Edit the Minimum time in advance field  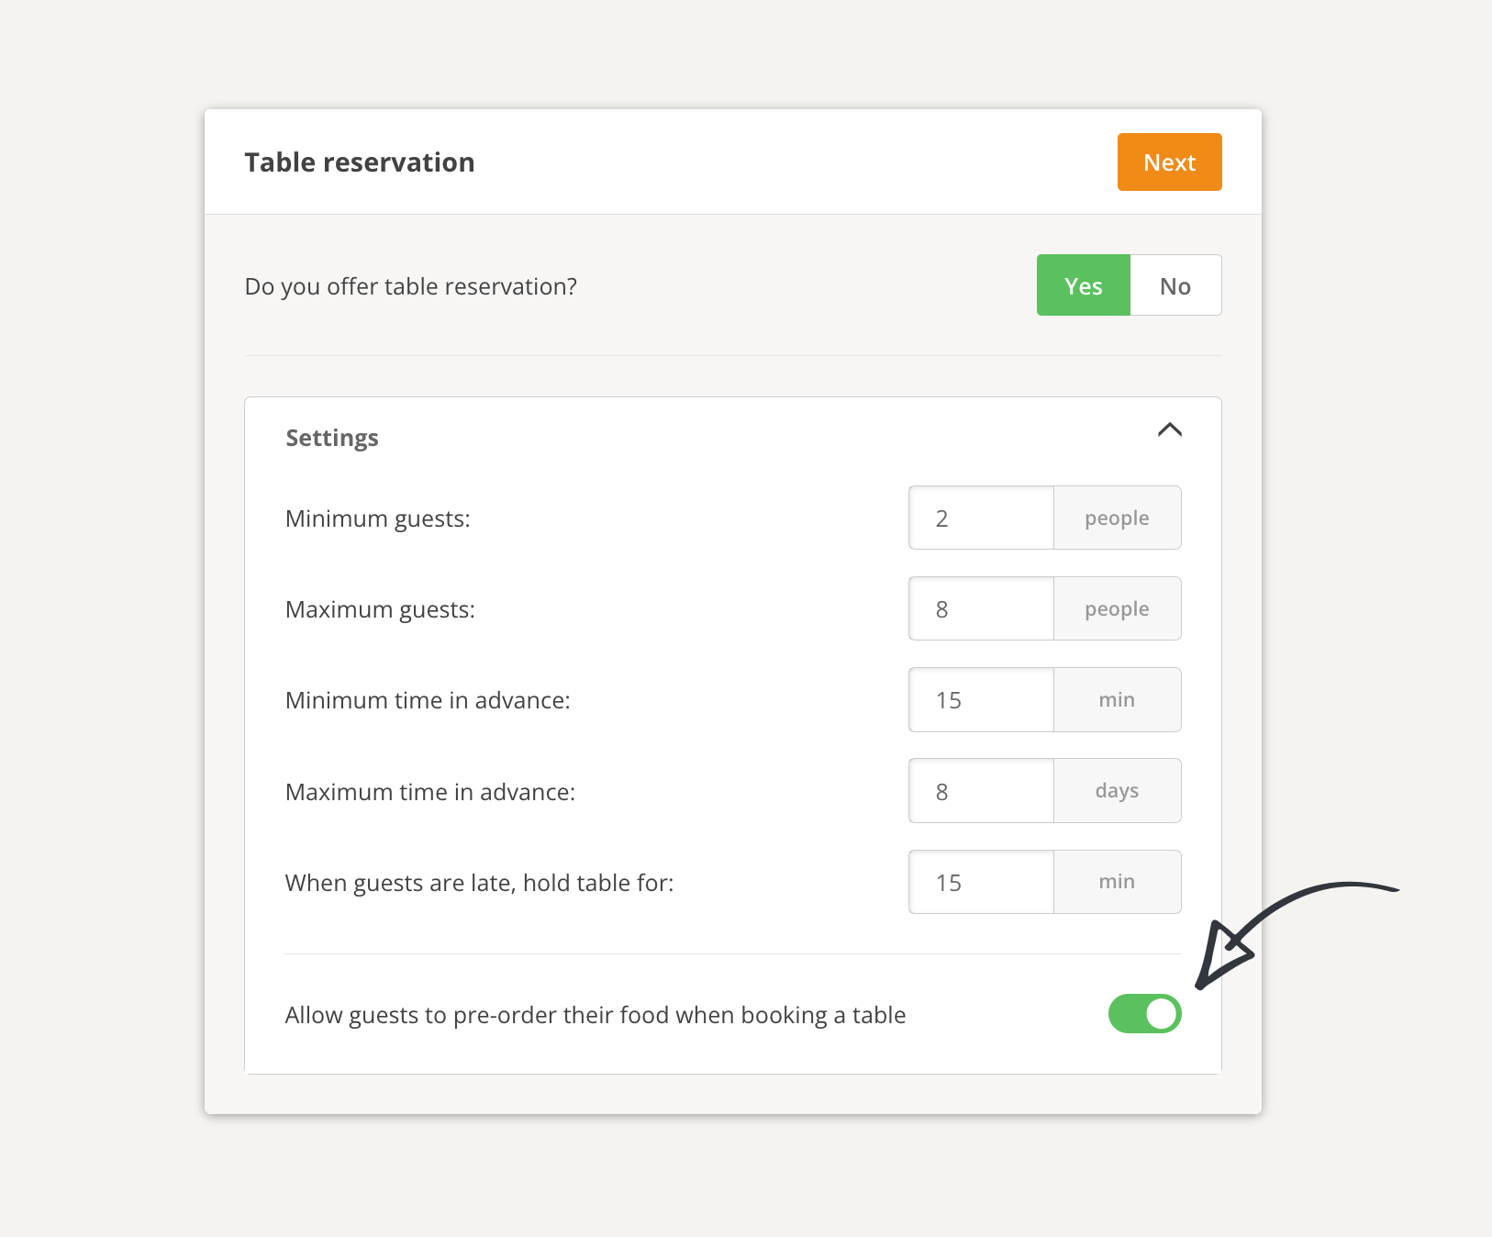click(x=981, y=700)
